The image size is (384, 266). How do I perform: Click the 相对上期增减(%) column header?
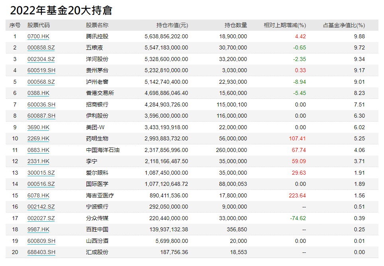click(x=285, y=25)
